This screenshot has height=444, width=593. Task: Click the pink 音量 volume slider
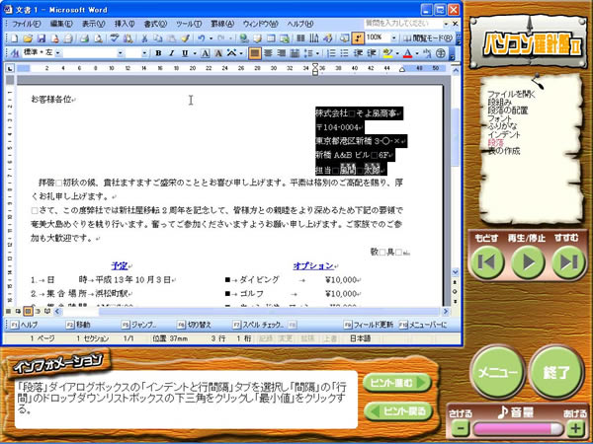[x=518, y=429]
